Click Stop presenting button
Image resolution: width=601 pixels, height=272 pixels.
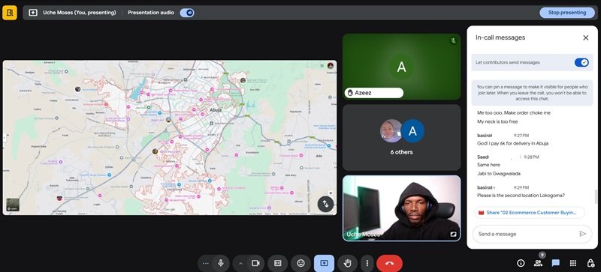point(567,13)
